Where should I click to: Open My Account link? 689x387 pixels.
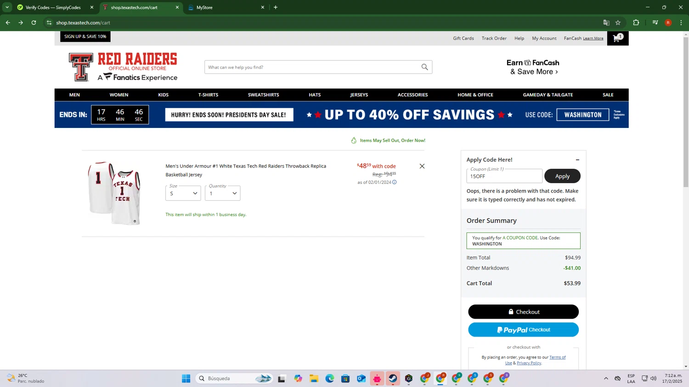544,39
